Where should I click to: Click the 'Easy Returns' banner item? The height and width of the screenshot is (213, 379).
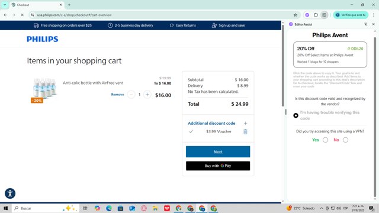click(183, 25)
